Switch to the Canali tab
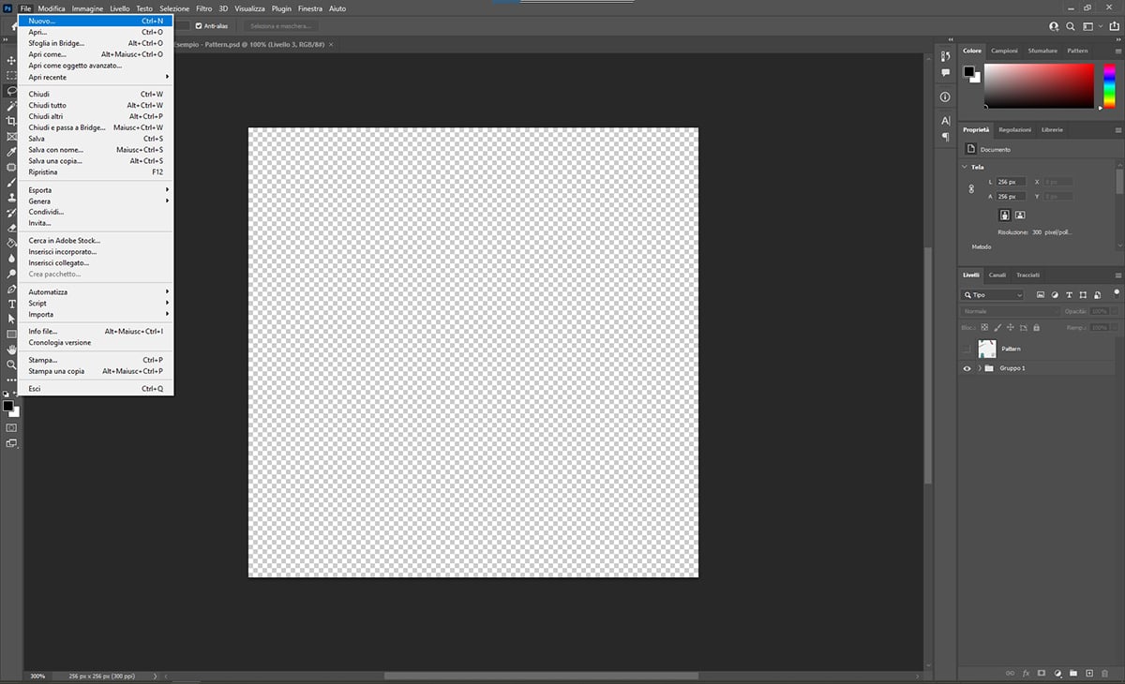Image resolution: width=1125 pixels, height=684 pixels. coord(997,275)
